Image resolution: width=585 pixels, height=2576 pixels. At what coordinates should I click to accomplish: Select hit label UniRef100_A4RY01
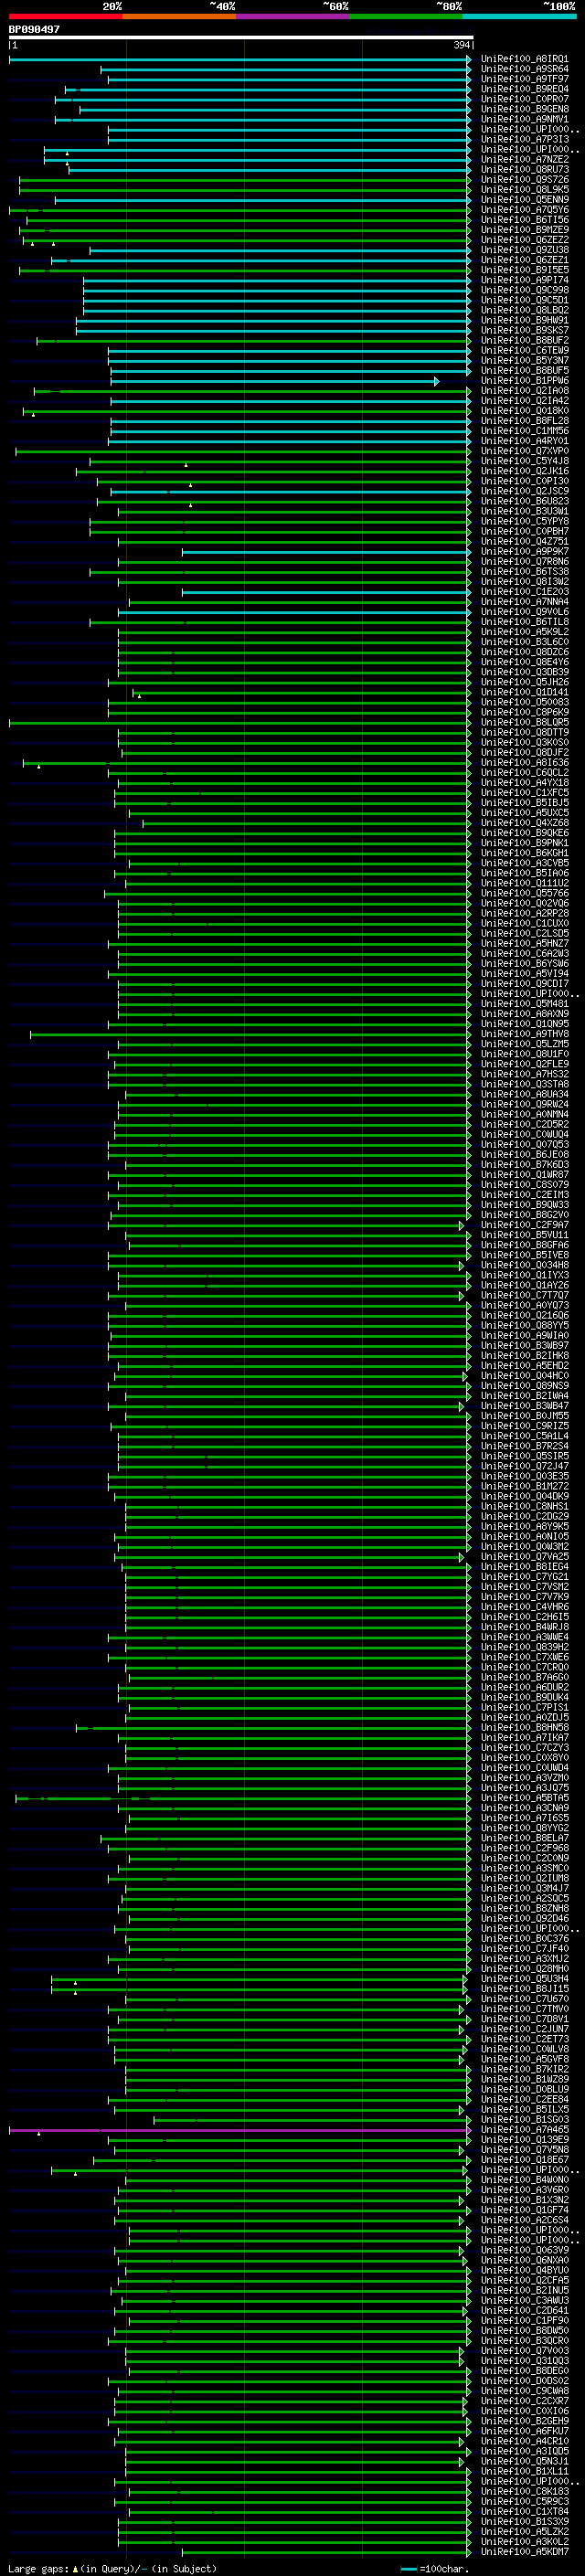(524, 441)
